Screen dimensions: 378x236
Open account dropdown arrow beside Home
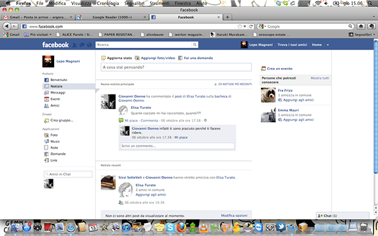pos(328,45)
